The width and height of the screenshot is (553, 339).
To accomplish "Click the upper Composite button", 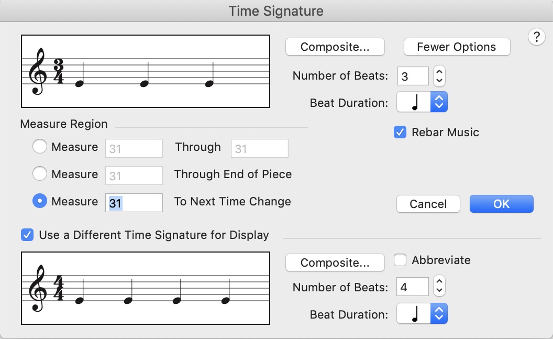I will [335, 47].
